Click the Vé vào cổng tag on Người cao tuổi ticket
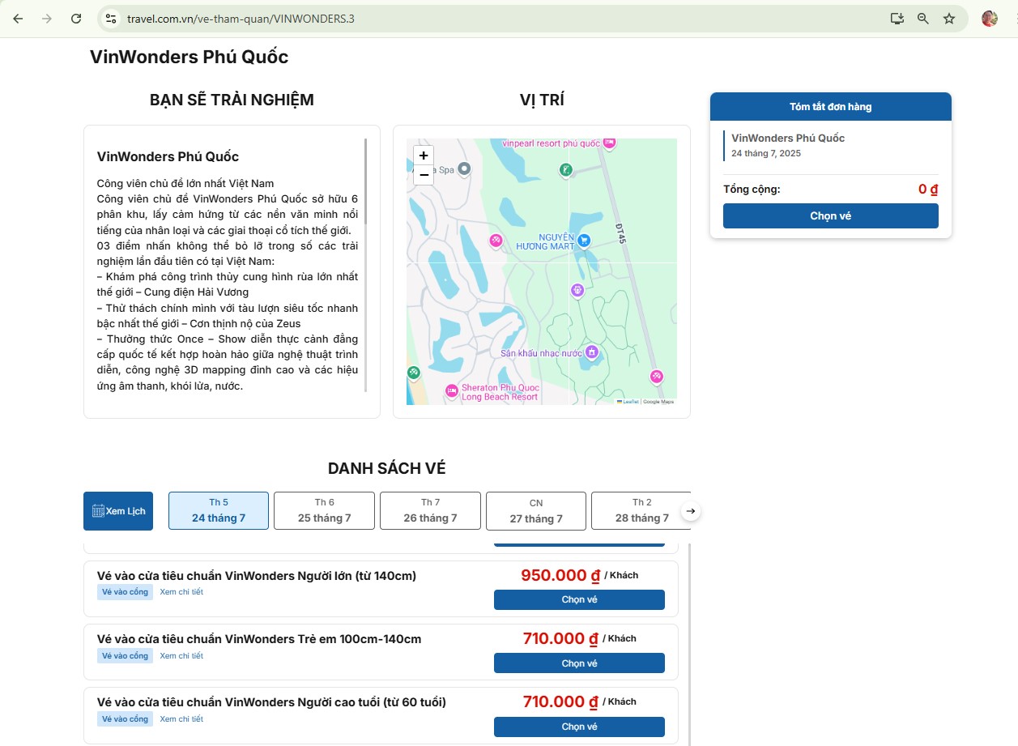 click(125, 719)
